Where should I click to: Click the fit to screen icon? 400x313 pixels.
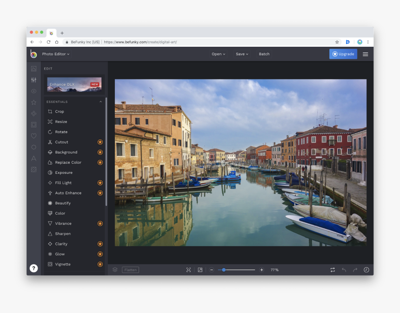click(188, 270)
